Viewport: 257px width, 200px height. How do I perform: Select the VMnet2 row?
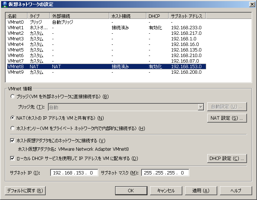click(106, 33)
